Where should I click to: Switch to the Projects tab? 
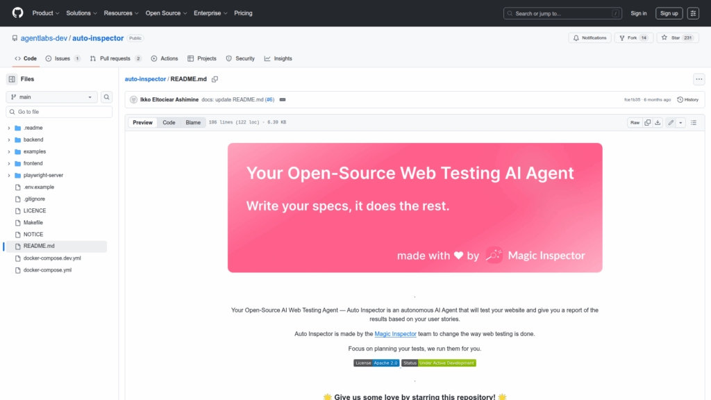202,58
